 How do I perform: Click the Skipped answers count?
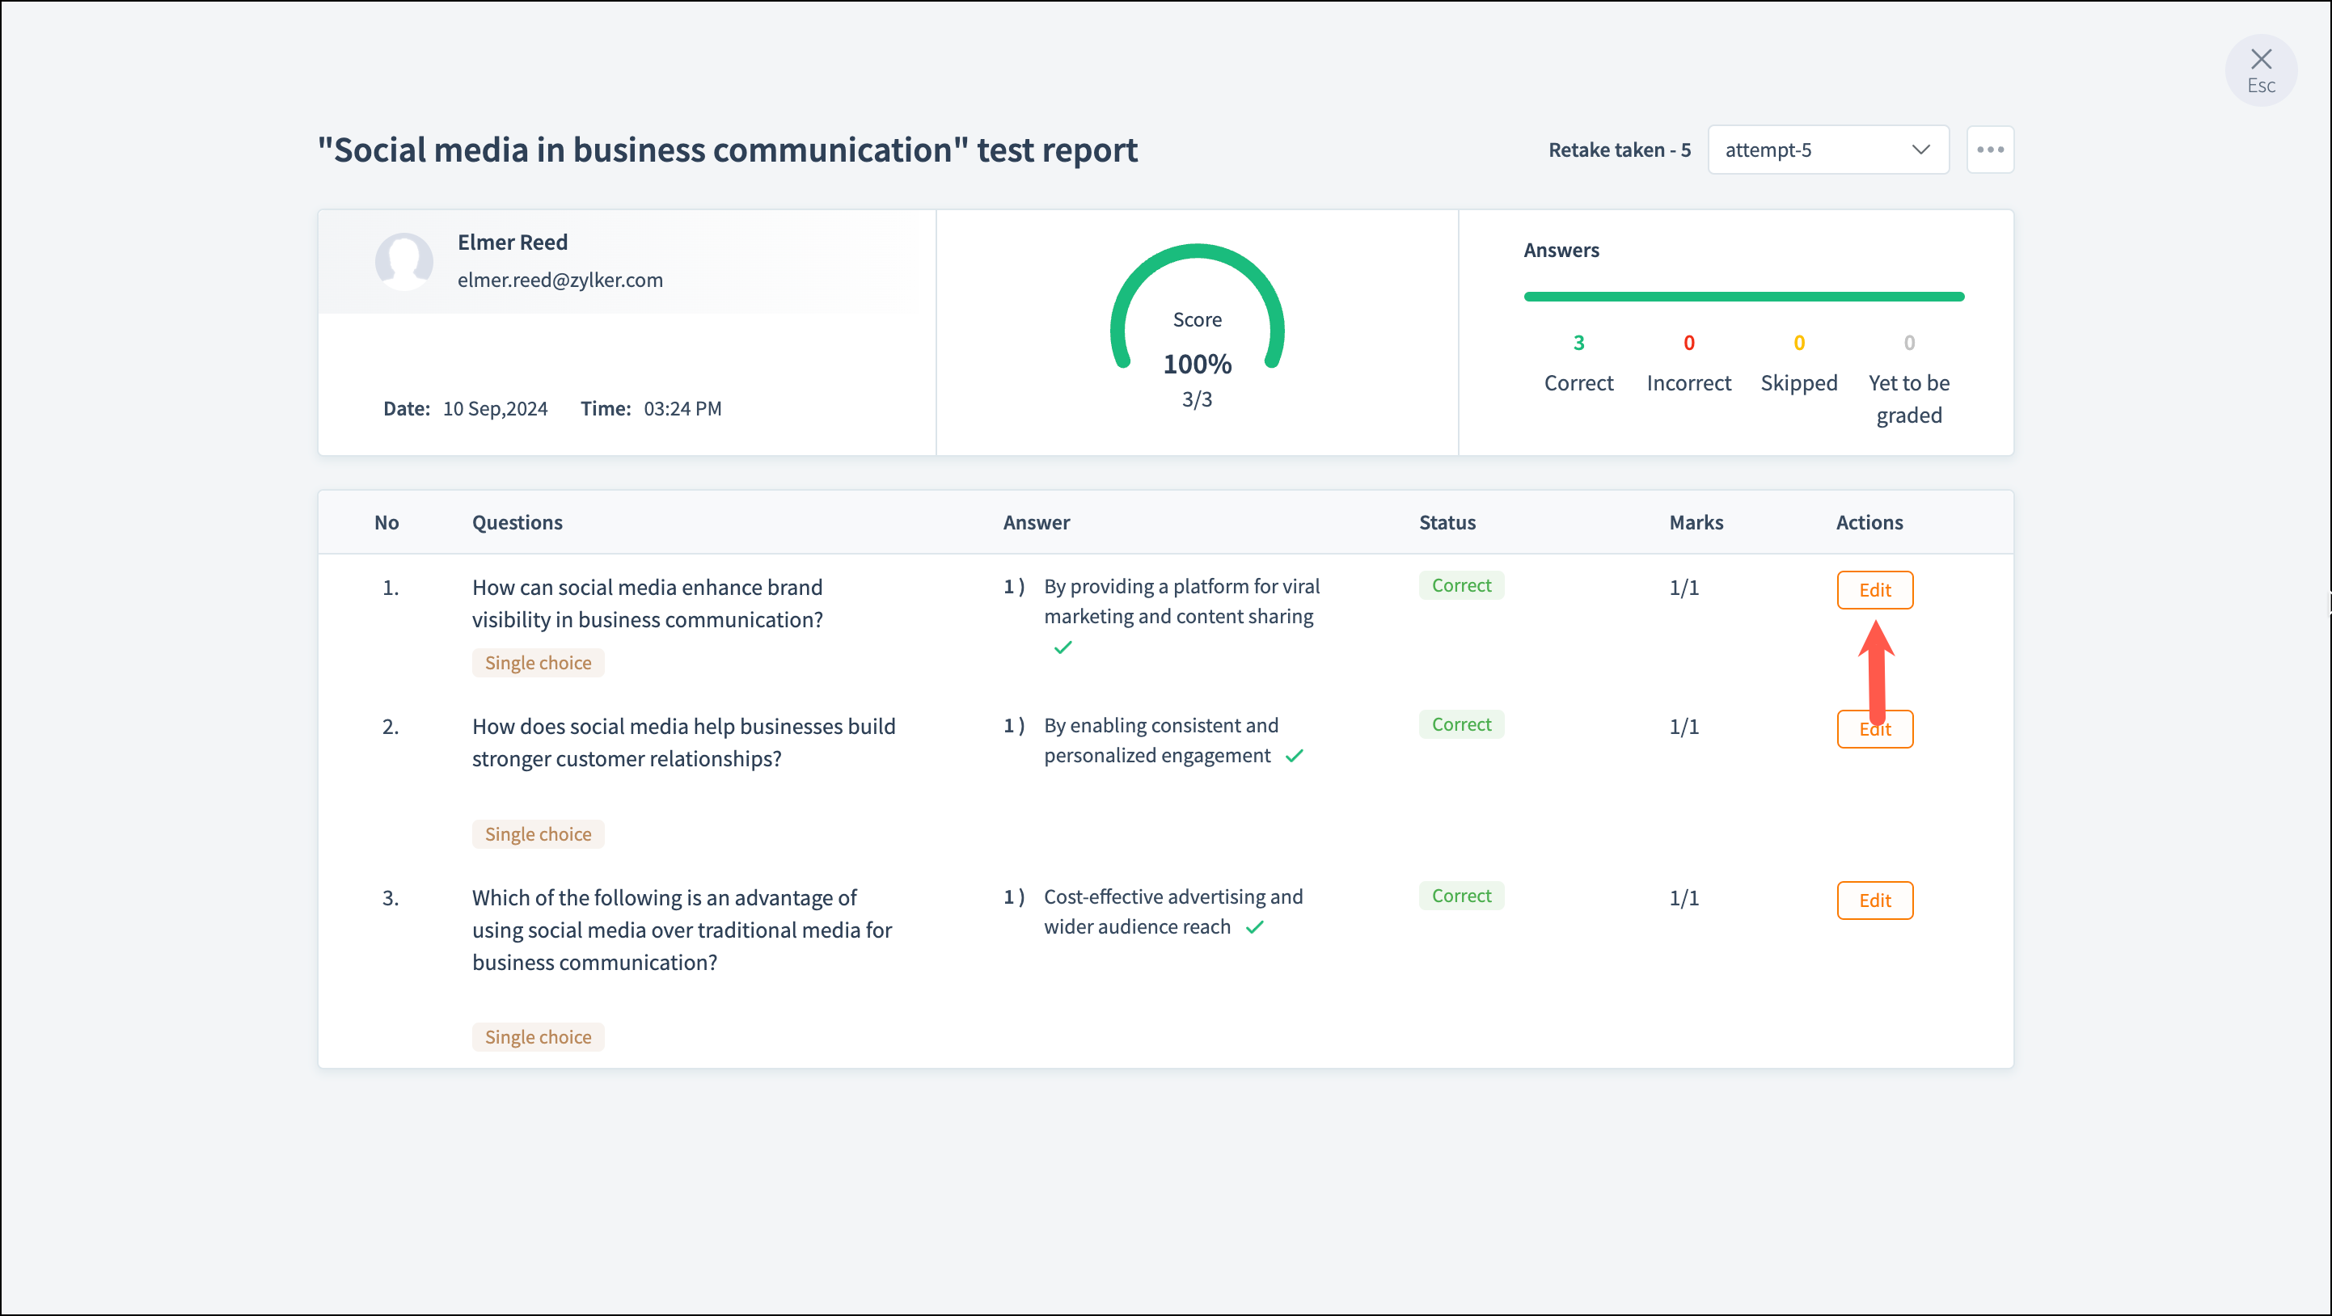point(1798,343)
